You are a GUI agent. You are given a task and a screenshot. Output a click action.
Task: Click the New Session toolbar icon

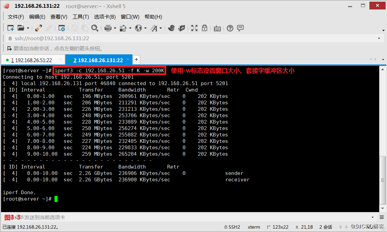click(x=10, y=28)
